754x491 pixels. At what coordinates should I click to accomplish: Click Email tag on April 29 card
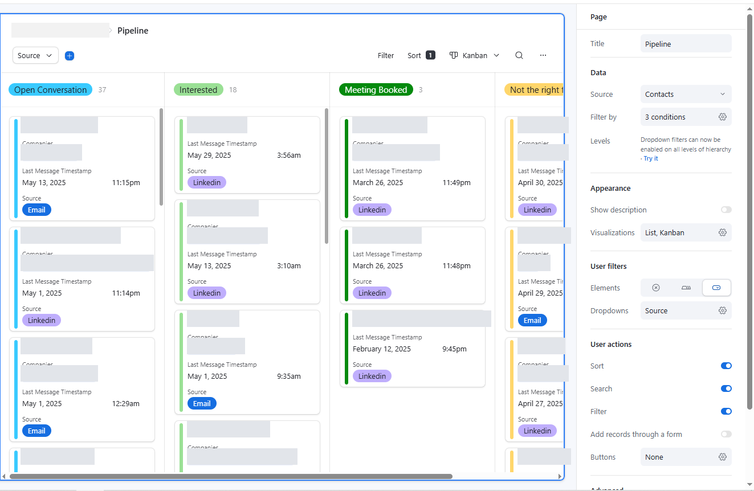pyautogui.click(x=533, y=320)
